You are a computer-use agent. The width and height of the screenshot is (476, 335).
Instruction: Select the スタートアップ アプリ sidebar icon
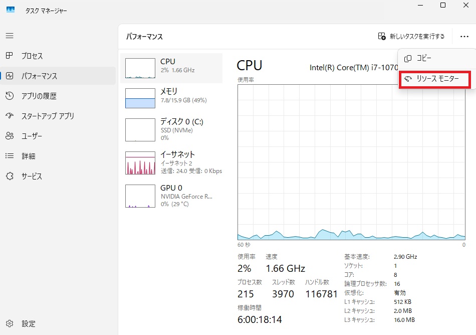coord(10,116)
